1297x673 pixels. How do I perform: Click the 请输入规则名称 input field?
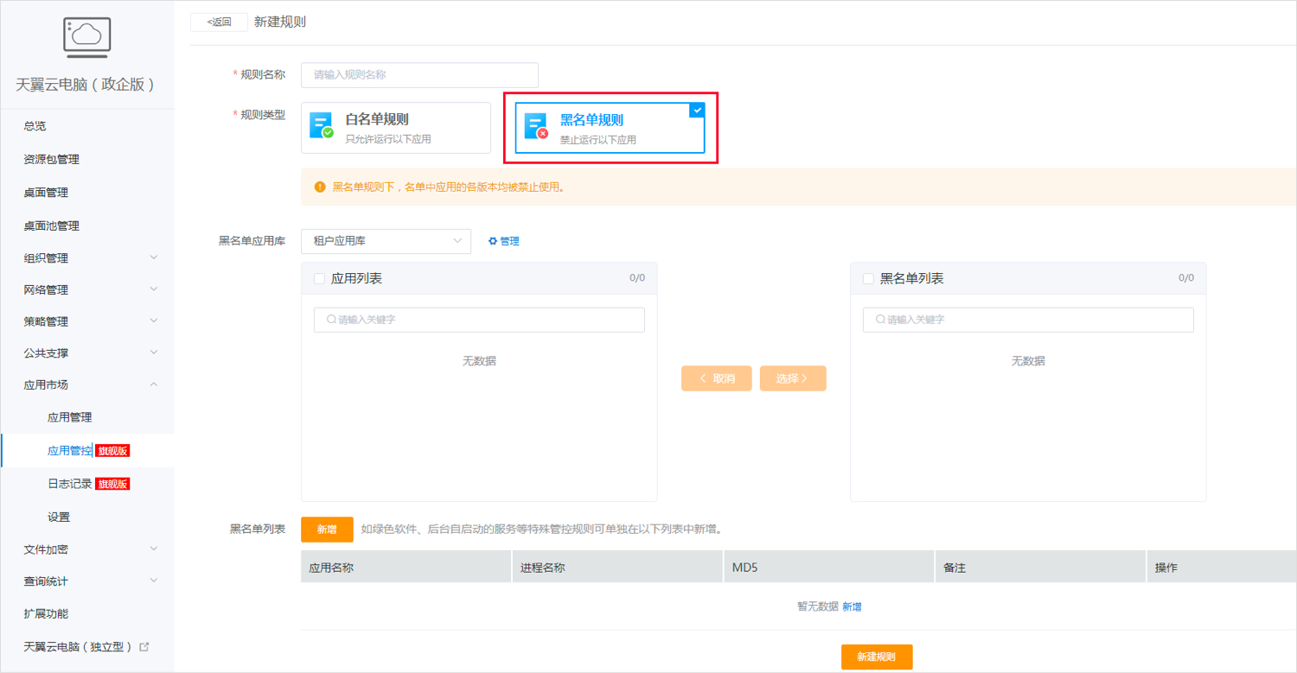[x=419, y=75]
